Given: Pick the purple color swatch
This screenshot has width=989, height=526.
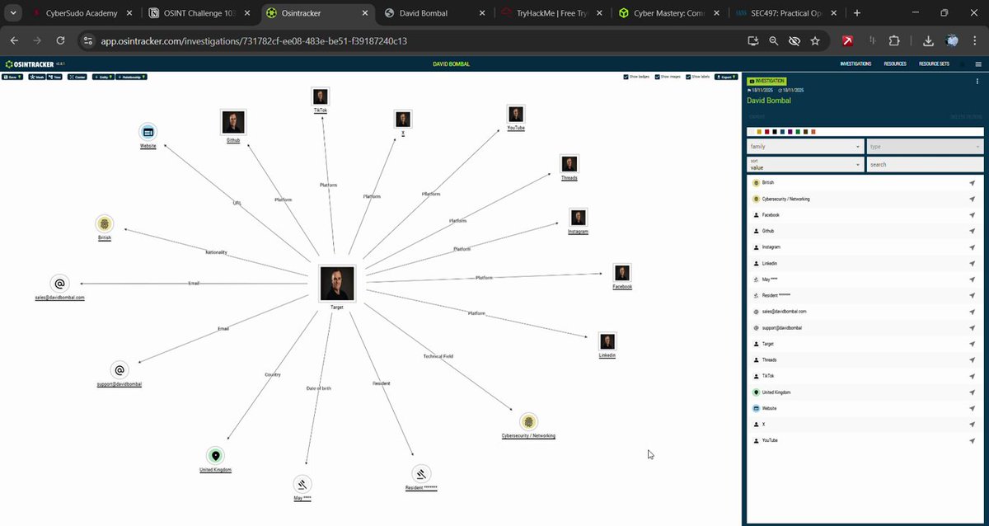Looking at the screenshot, I should [x=790, y=132].
